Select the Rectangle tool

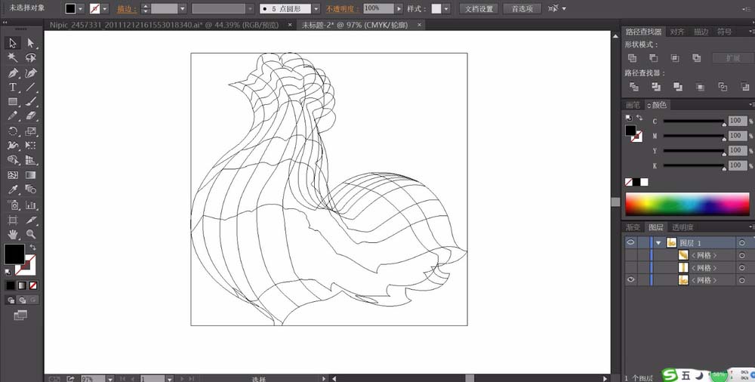(x=13, y=102)
